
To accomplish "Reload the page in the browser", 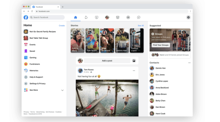I will (32, 11).
